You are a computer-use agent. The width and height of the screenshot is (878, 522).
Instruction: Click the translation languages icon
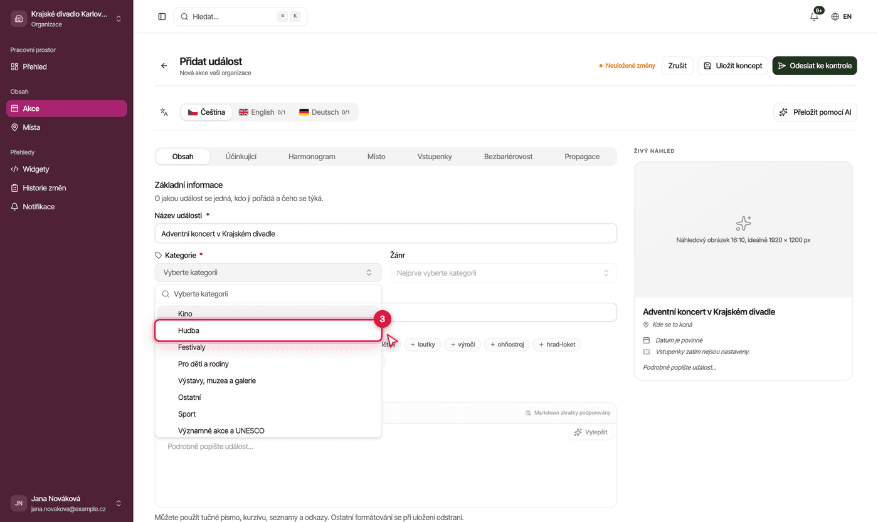click(164, 112)
